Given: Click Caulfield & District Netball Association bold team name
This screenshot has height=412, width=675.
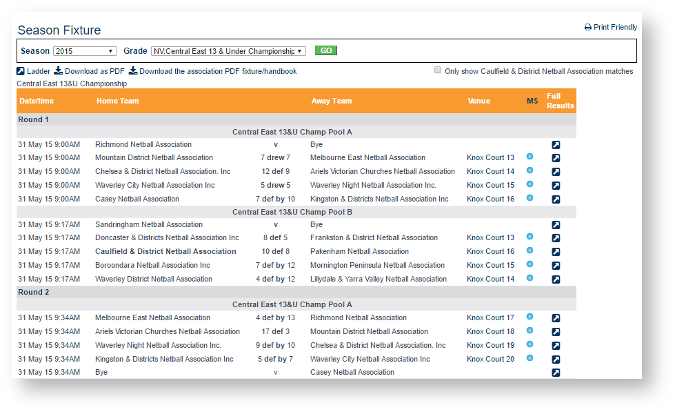Looking at the screenshot, I should click(x=165, y=251).
